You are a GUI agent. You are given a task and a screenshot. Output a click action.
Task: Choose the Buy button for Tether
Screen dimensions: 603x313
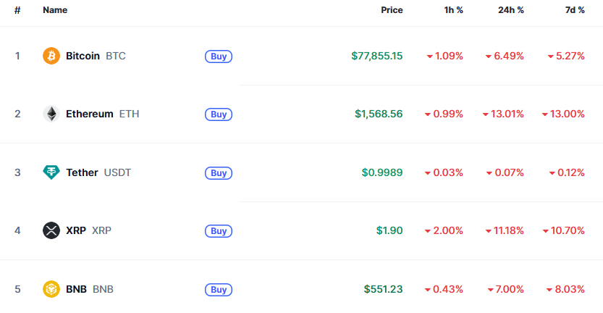[x=219, y=173]
